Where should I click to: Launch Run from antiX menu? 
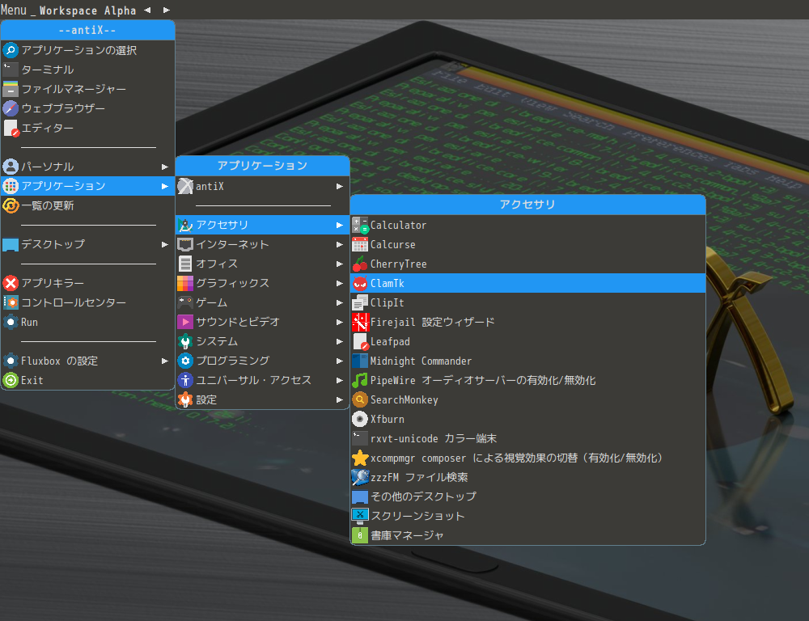[x=87, y=323]
